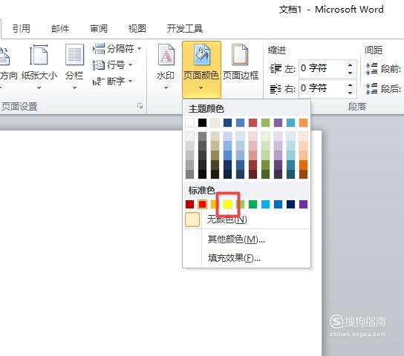Switch to the Developer (开发工具) tab

(x=184, y=28)
